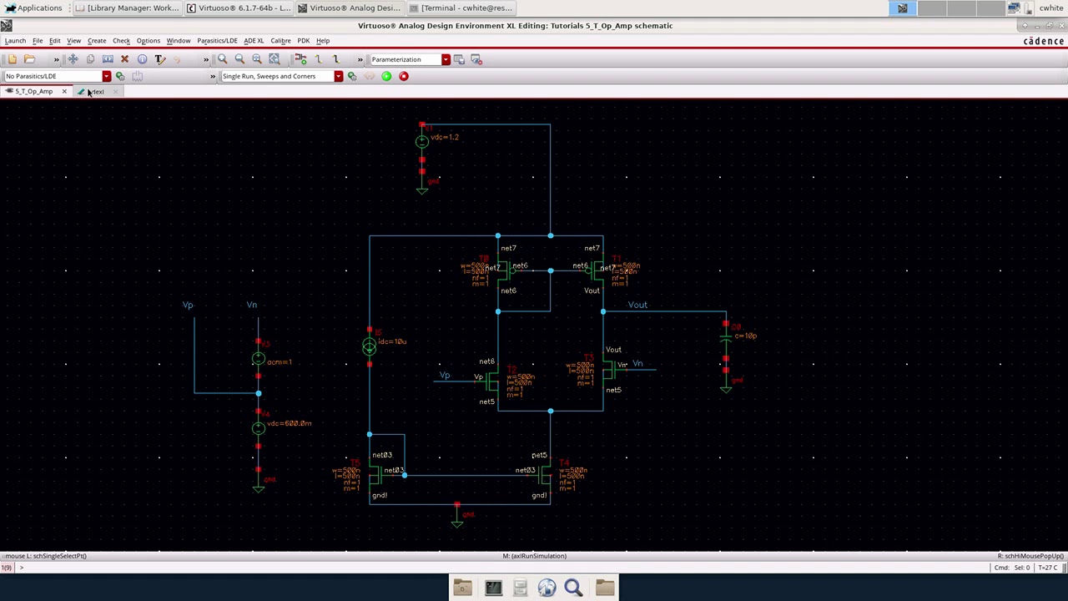
Task: Click the Open folder icon
Action: 29,59
